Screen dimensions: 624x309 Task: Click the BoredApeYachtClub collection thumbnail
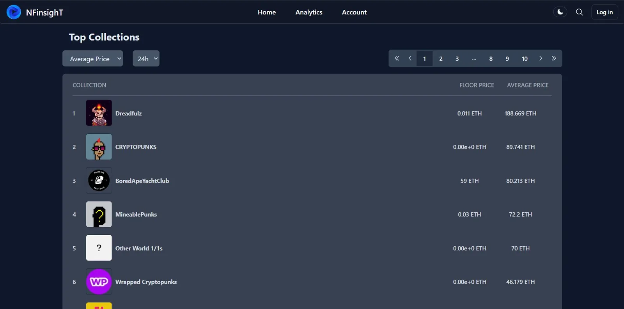click(99, 180)
